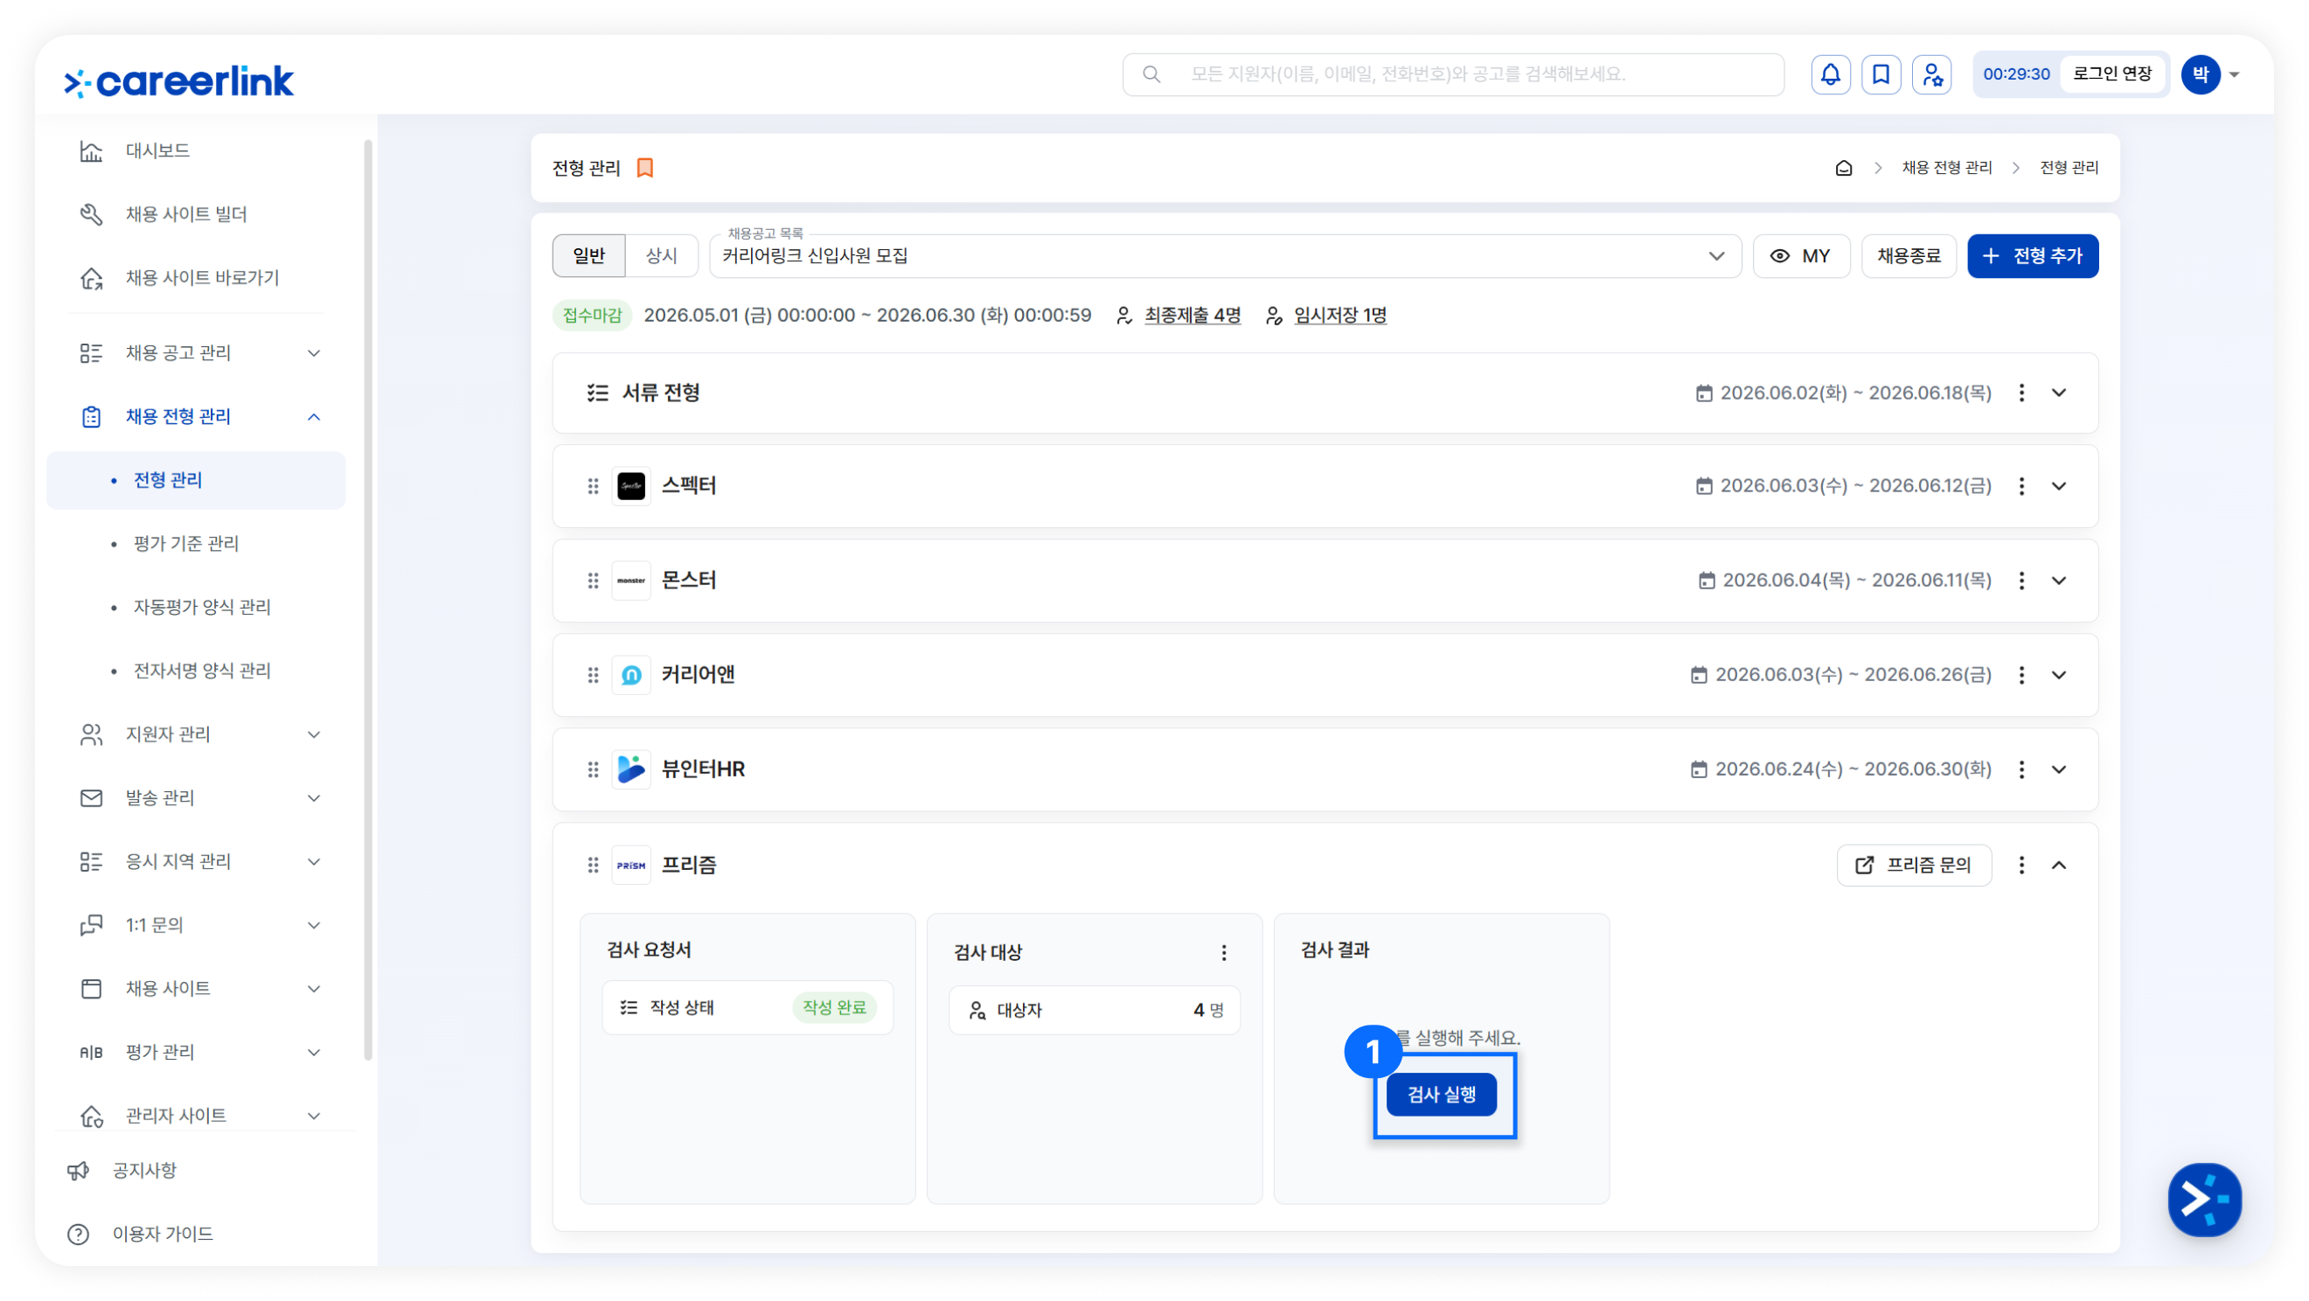Open the notifications bell icon

1831,74
